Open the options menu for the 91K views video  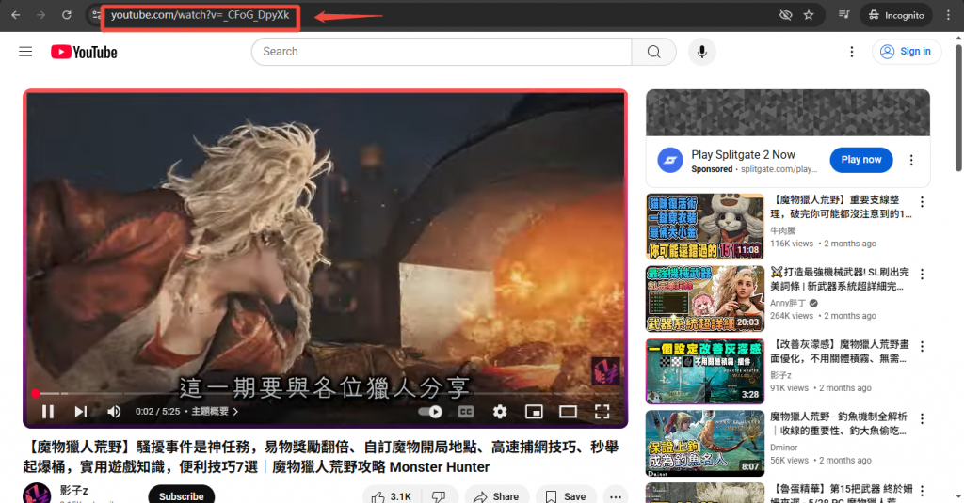pos(922,346)
